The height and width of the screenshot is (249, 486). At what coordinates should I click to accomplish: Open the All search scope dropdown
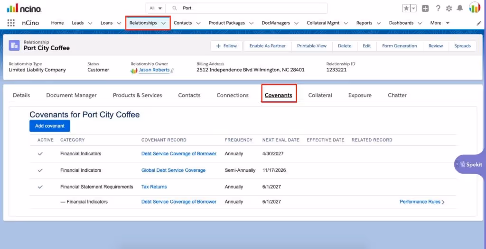click(x=156, y=8)
